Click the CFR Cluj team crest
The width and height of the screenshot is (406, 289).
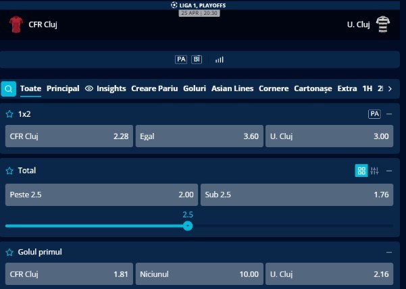point(16,25)
